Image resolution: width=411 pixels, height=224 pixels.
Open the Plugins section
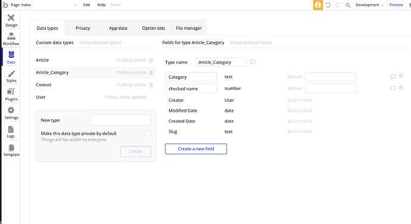pyautogui.click(x=11, y=95)
